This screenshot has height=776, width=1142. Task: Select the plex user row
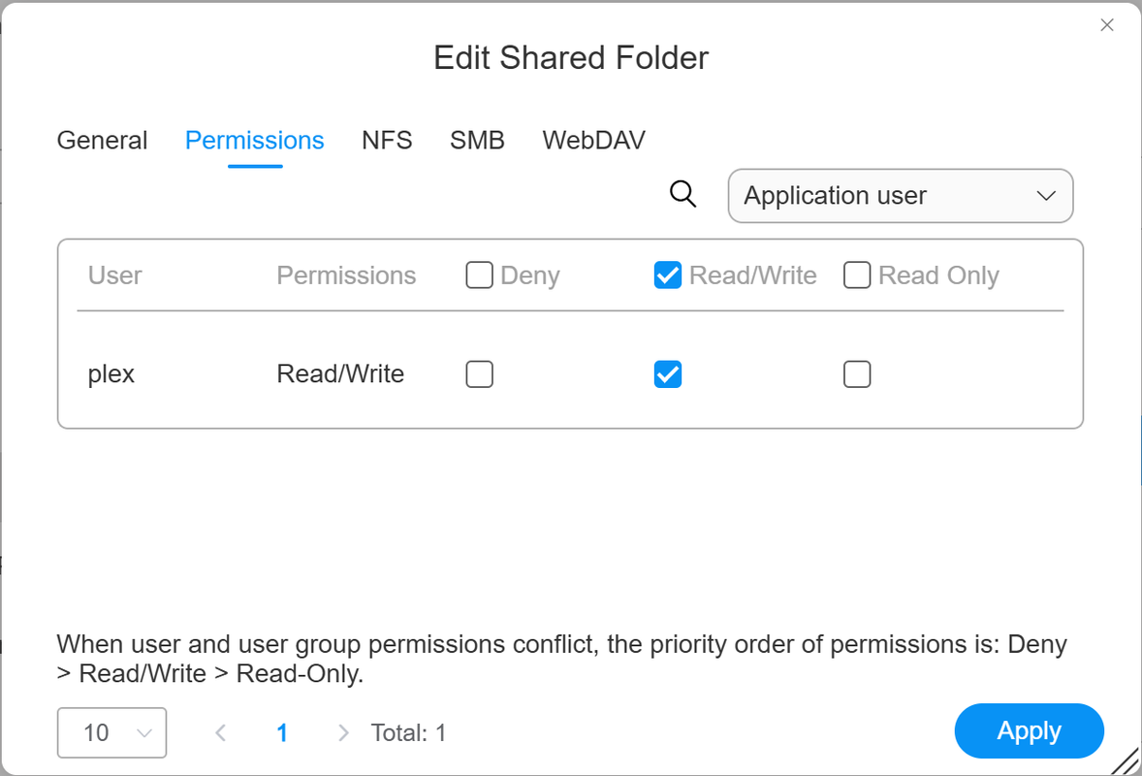click(570, 373)
